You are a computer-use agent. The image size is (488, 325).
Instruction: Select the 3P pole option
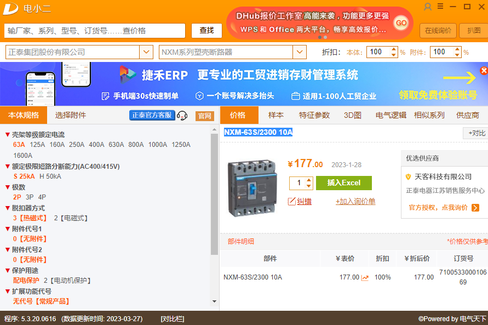[x=30, y=197]
